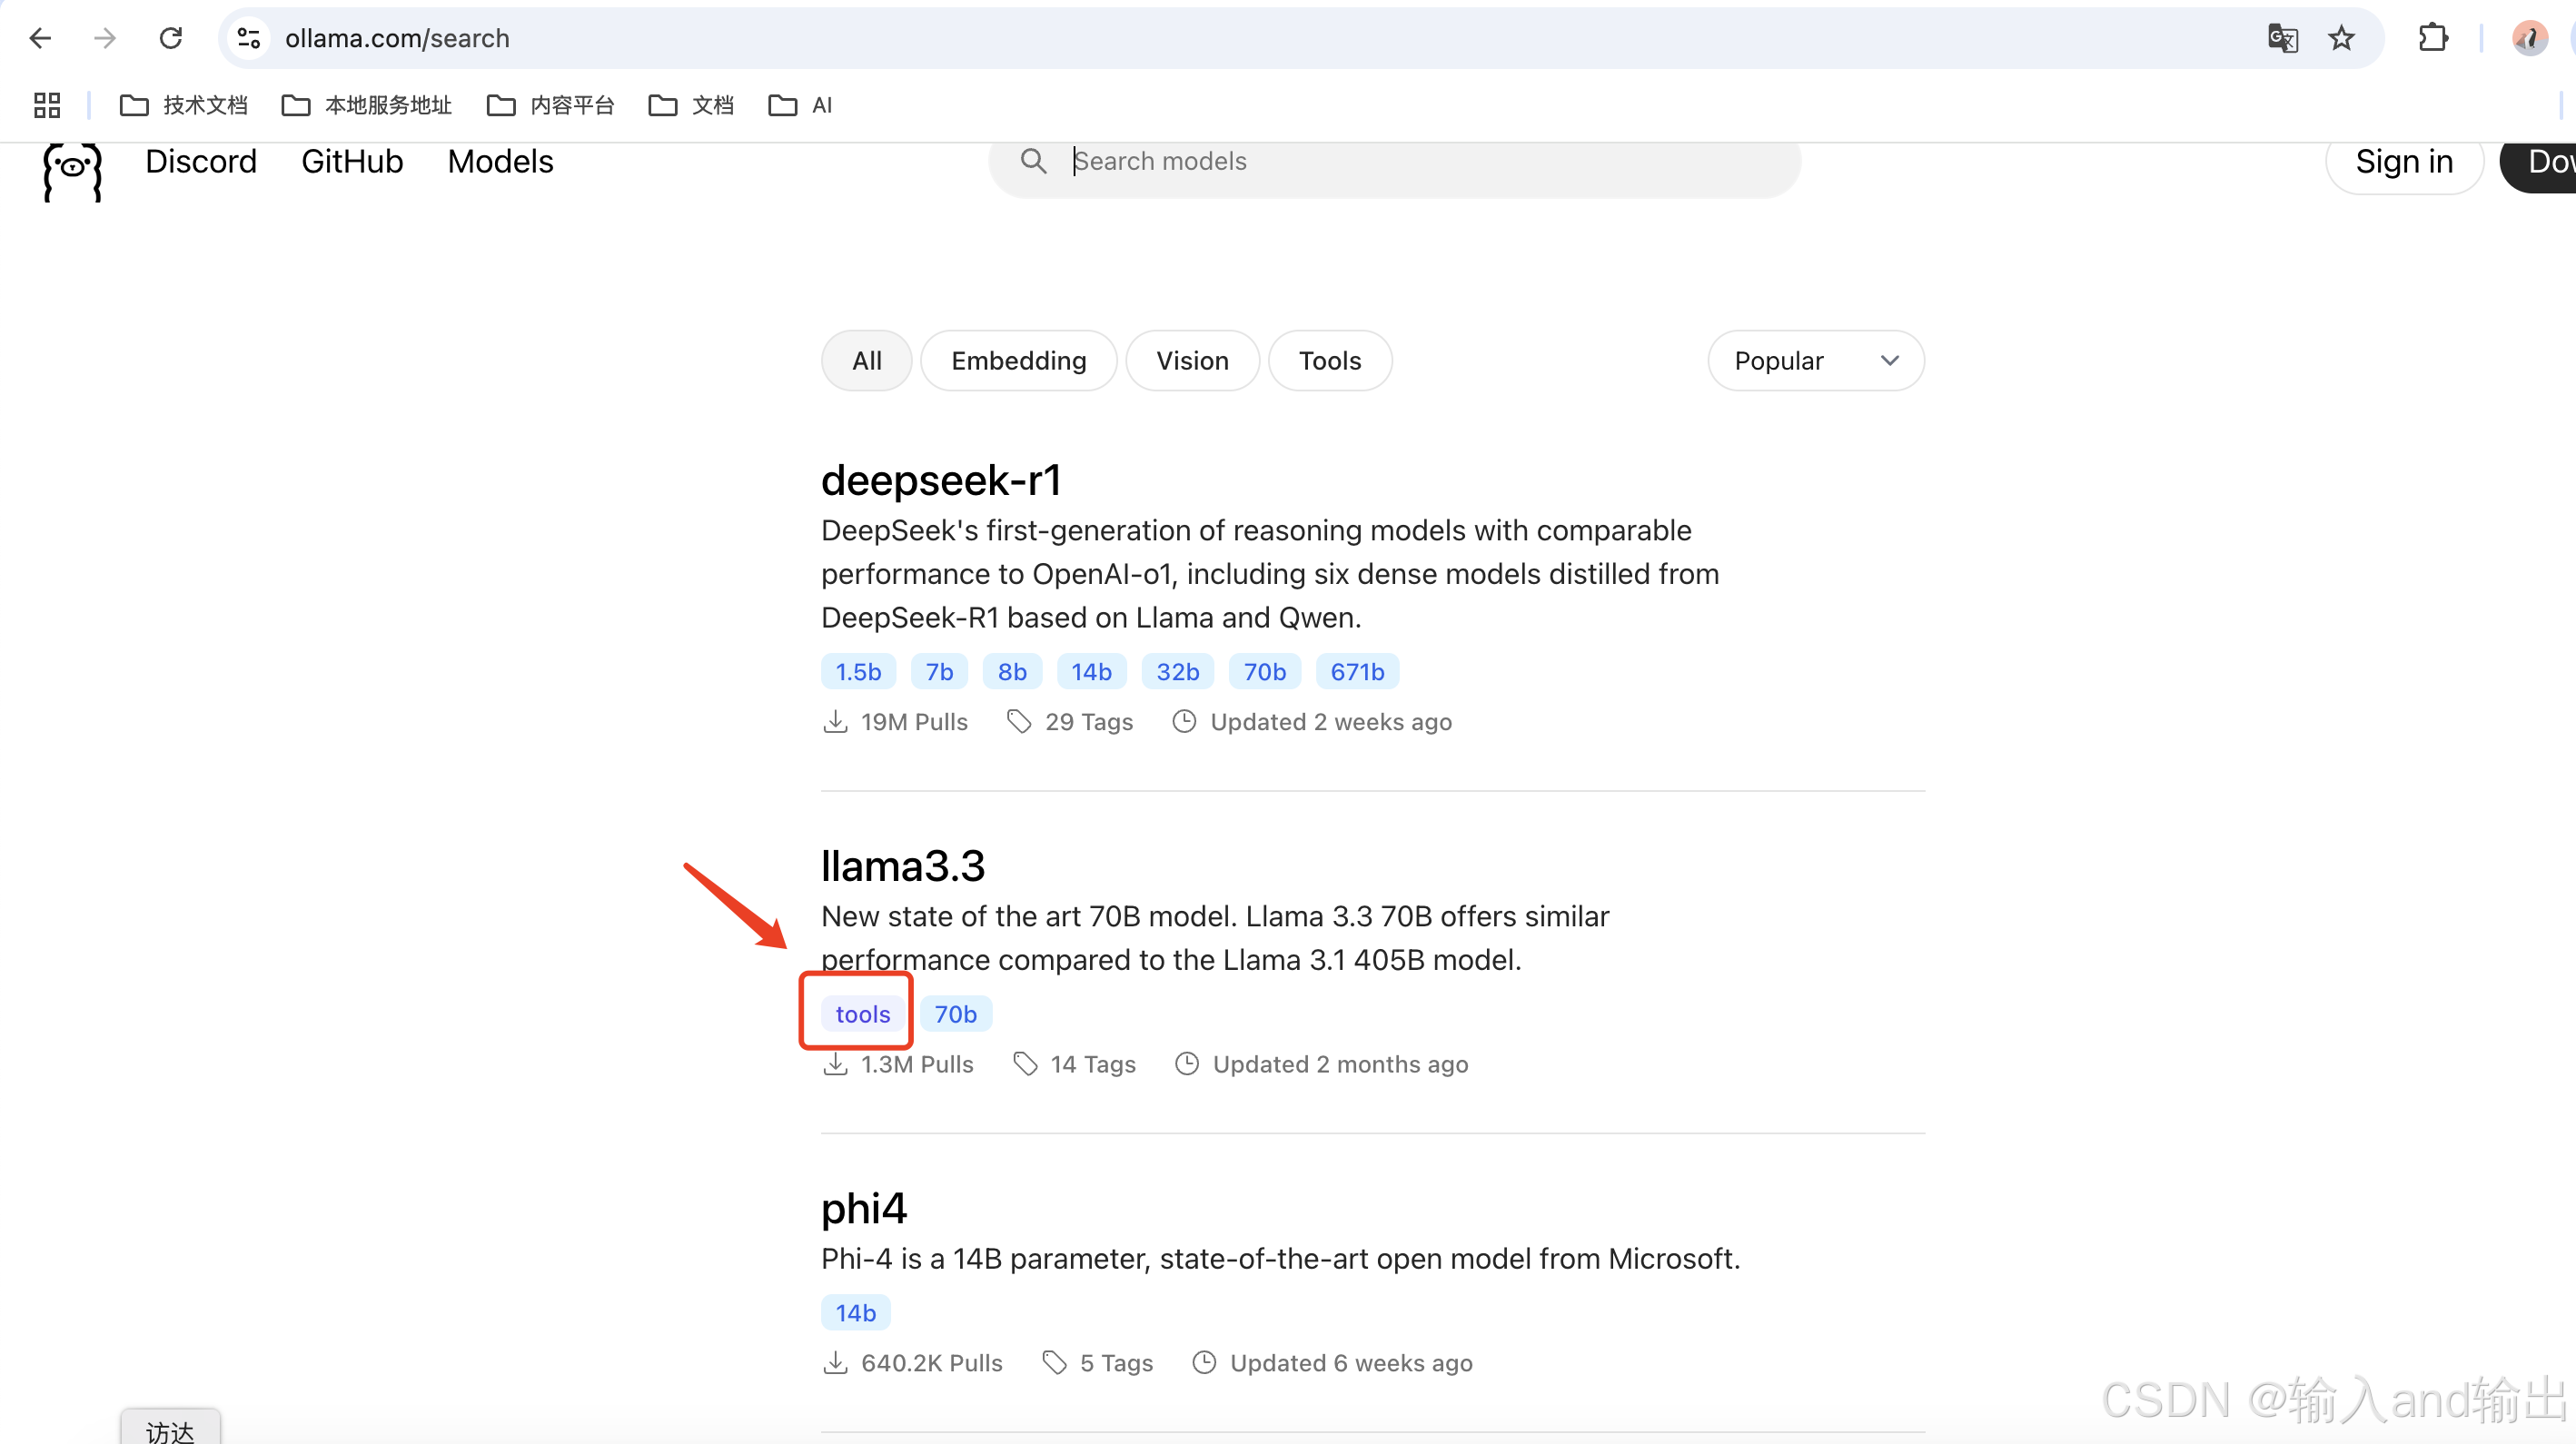Click the Sign in button
Viewport: 2576px width, 1444px height.
(2403, 162)
